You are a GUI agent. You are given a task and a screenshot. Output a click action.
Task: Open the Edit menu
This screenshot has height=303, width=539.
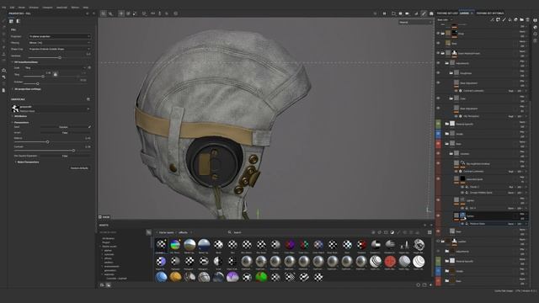coord(12,8)
